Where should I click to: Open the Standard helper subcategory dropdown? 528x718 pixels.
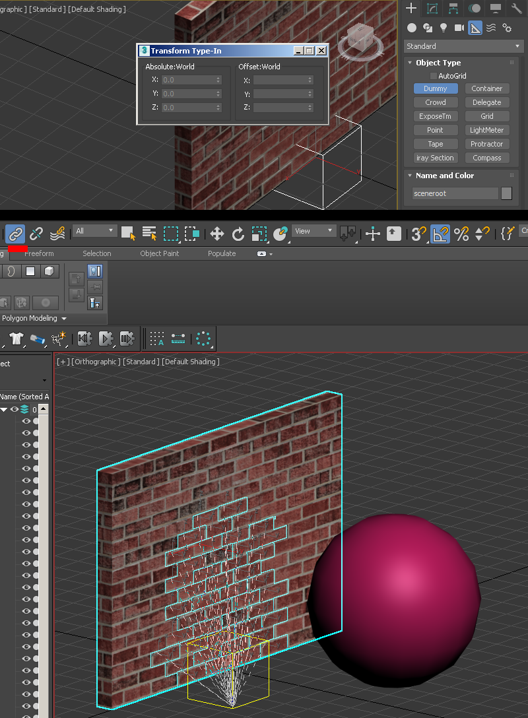463,46
